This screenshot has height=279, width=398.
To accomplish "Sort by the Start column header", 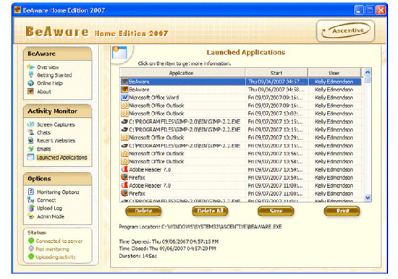I will [x=276, y=73].
